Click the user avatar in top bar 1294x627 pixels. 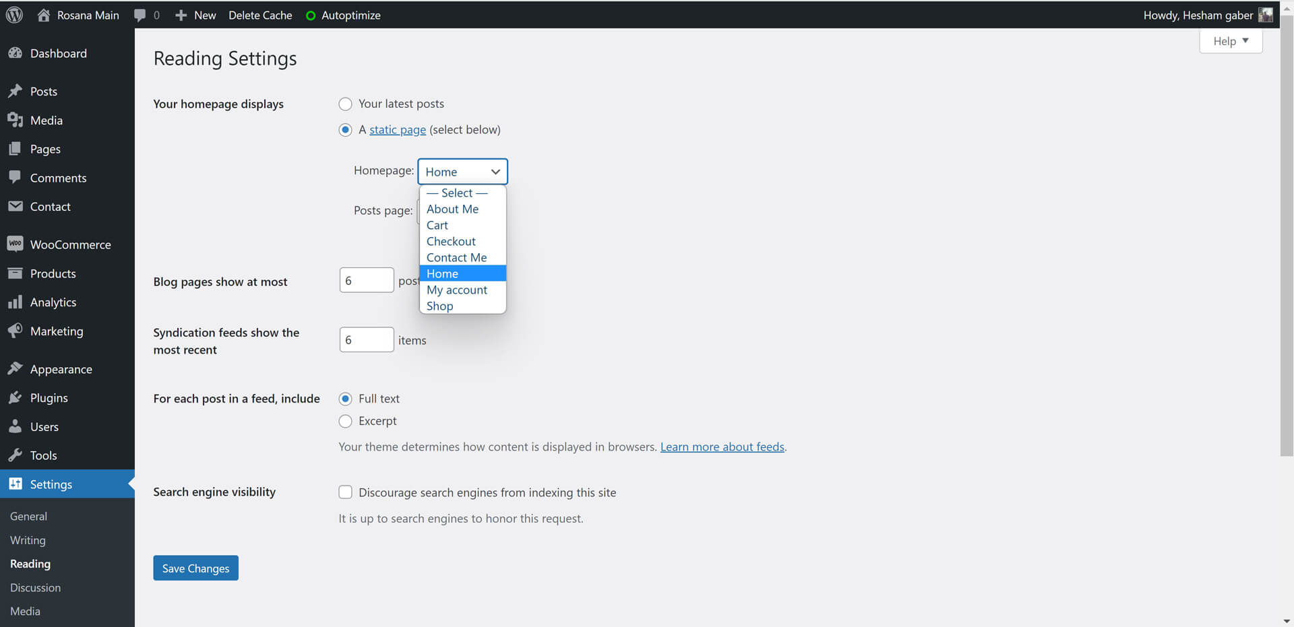pyautogui.click(x=1265, y=15)
